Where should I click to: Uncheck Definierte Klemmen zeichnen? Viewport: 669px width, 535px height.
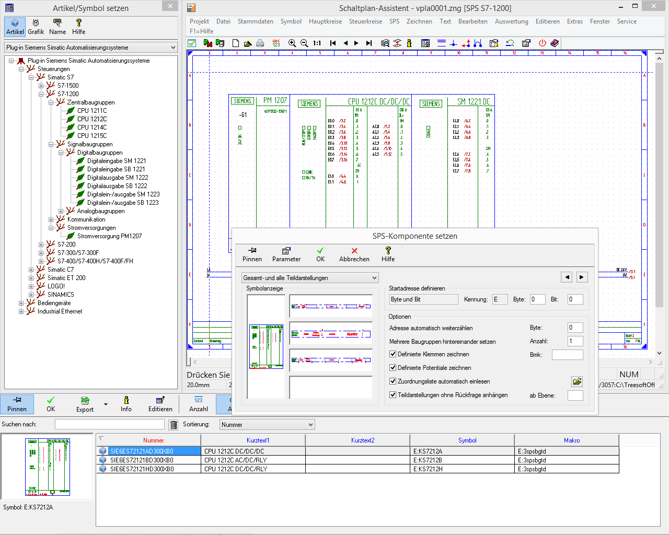tap(393, 354)
